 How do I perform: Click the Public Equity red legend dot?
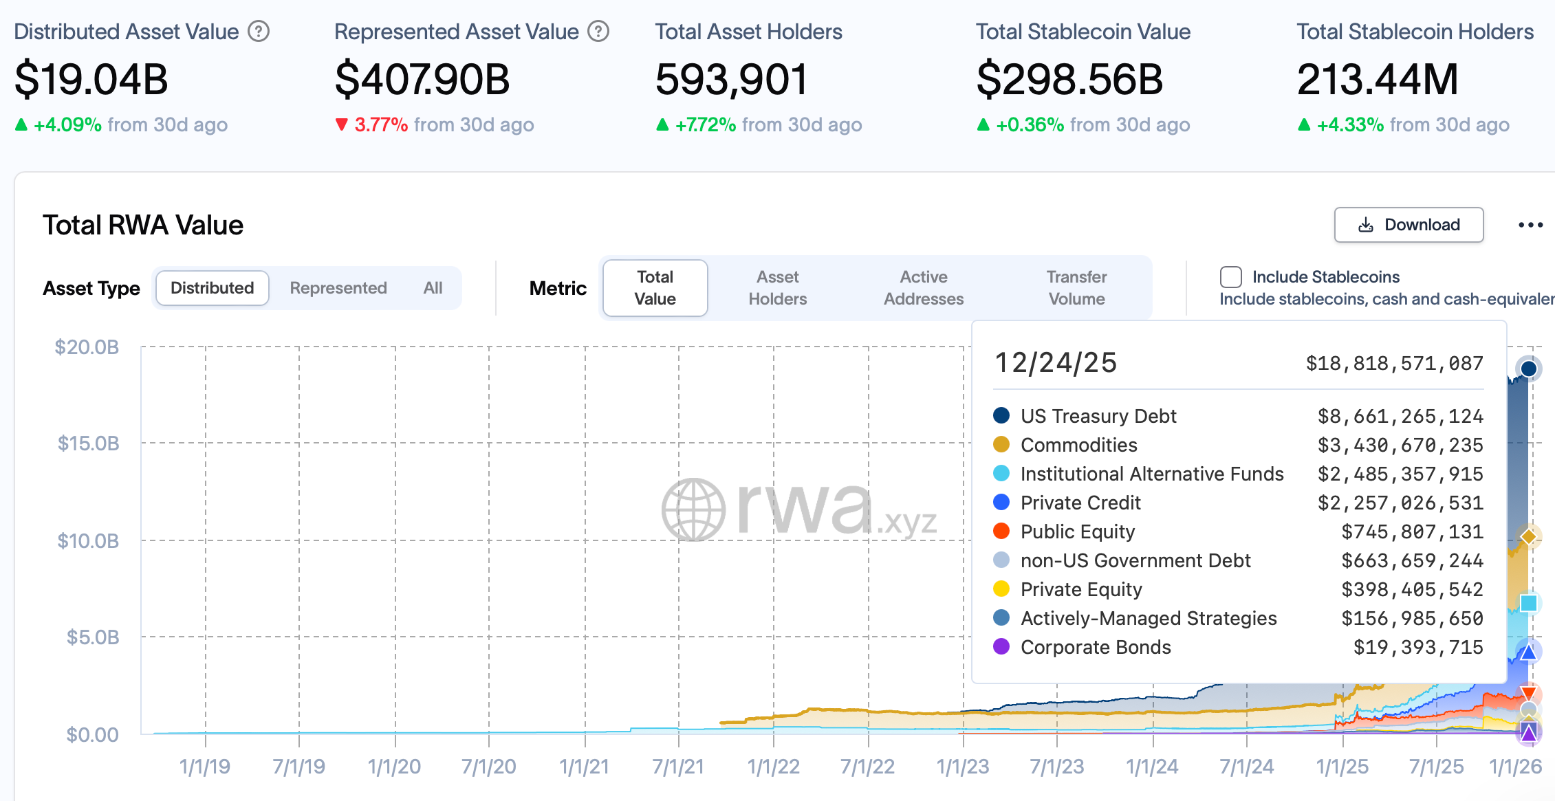coord(1003,531)
